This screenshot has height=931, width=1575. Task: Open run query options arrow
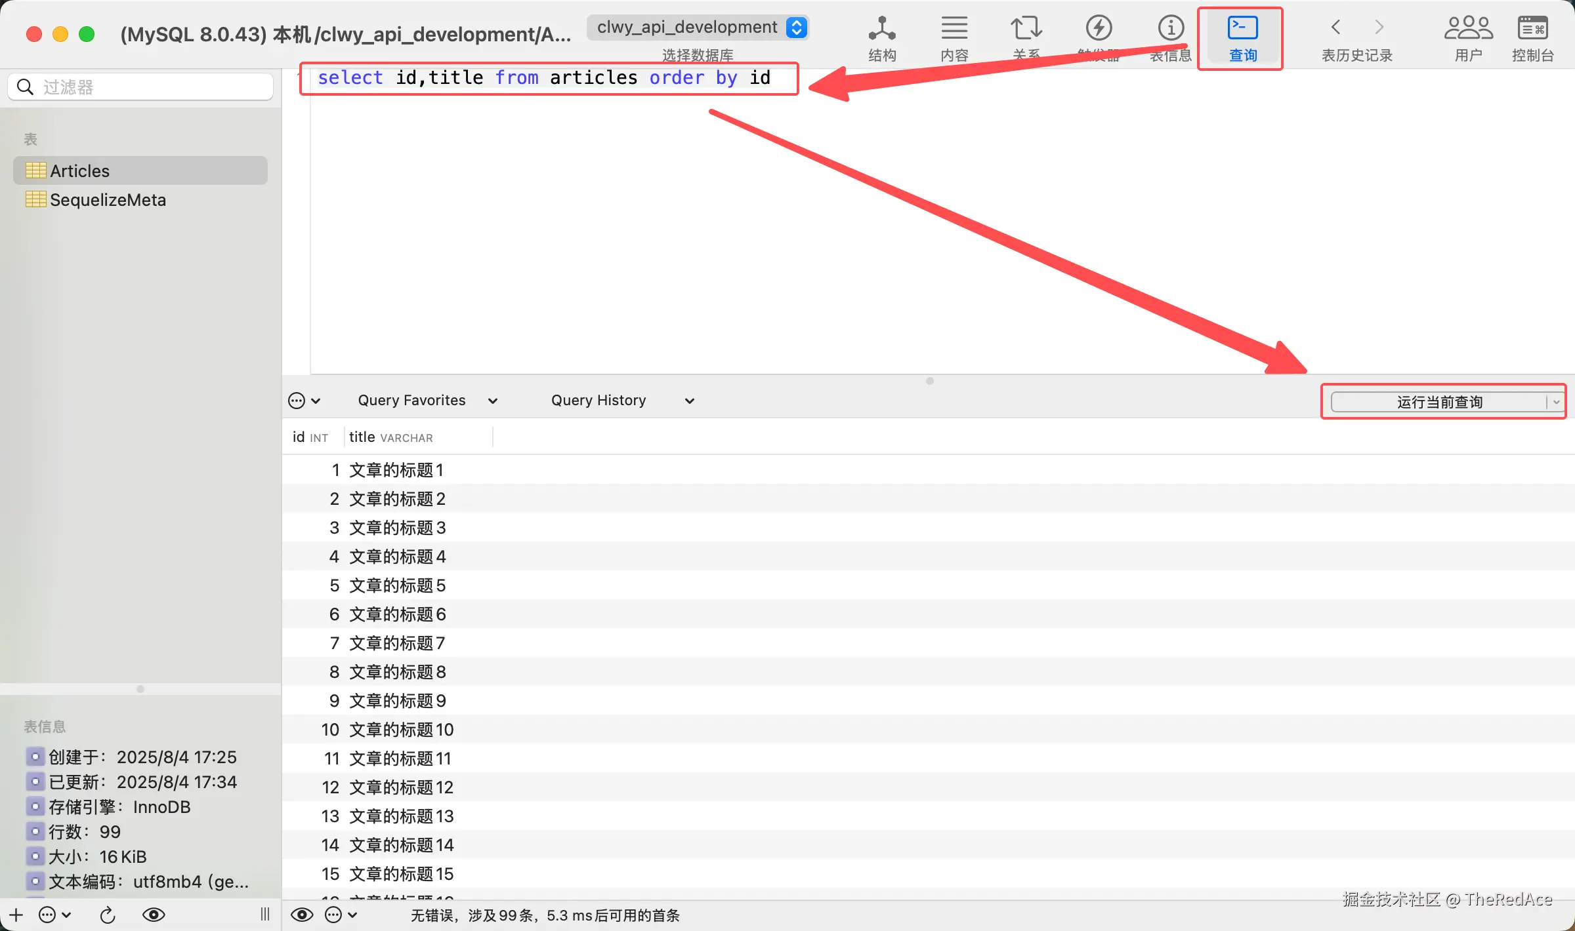(1556, 402)
